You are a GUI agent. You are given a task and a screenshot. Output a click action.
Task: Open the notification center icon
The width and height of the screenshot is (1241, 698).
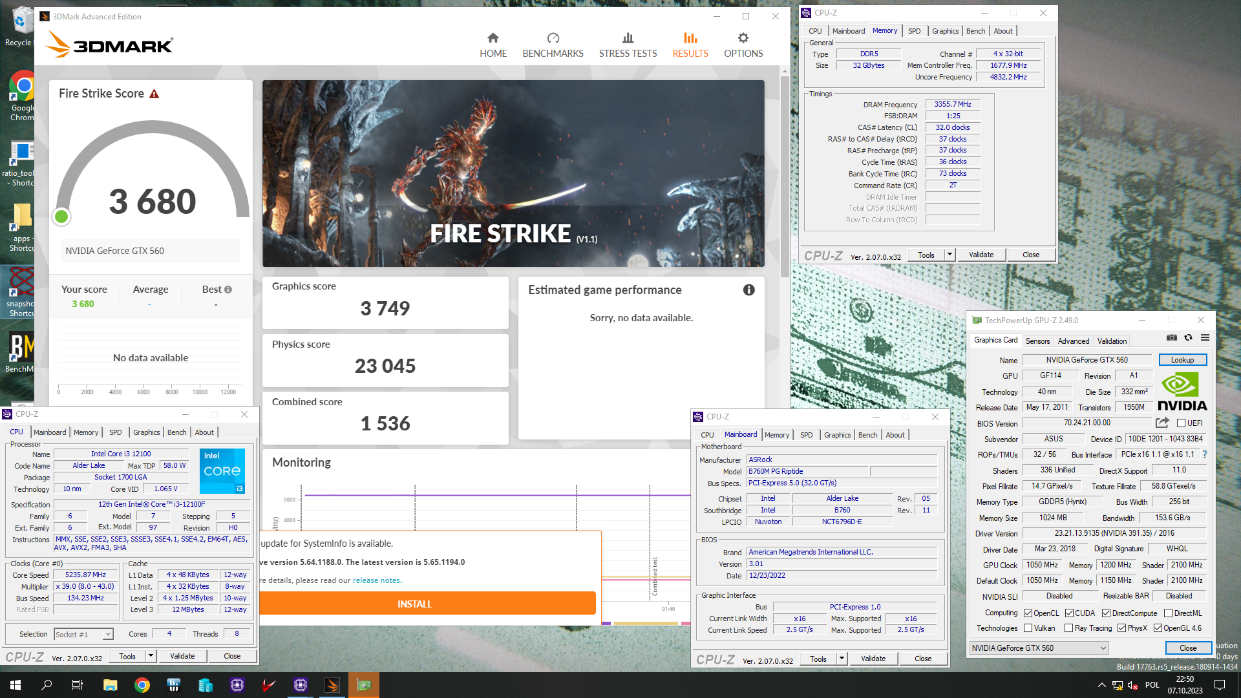point(1220,685)
